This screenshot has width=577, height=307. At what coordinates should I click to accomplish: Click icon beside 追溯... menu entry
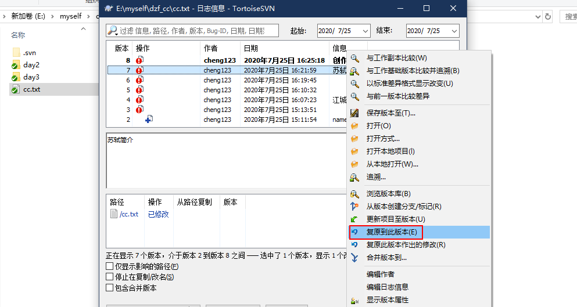354,177
